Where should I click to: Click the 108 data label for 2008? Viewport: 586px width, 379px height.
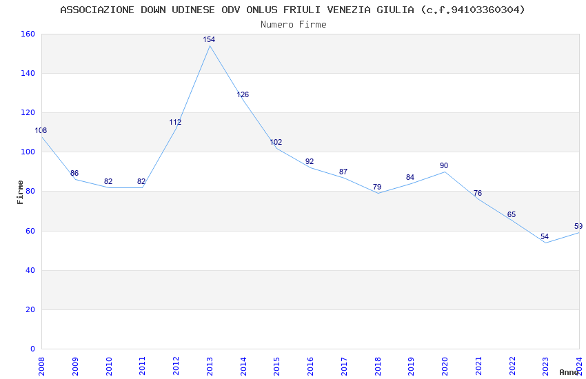[x=41, y=130]
